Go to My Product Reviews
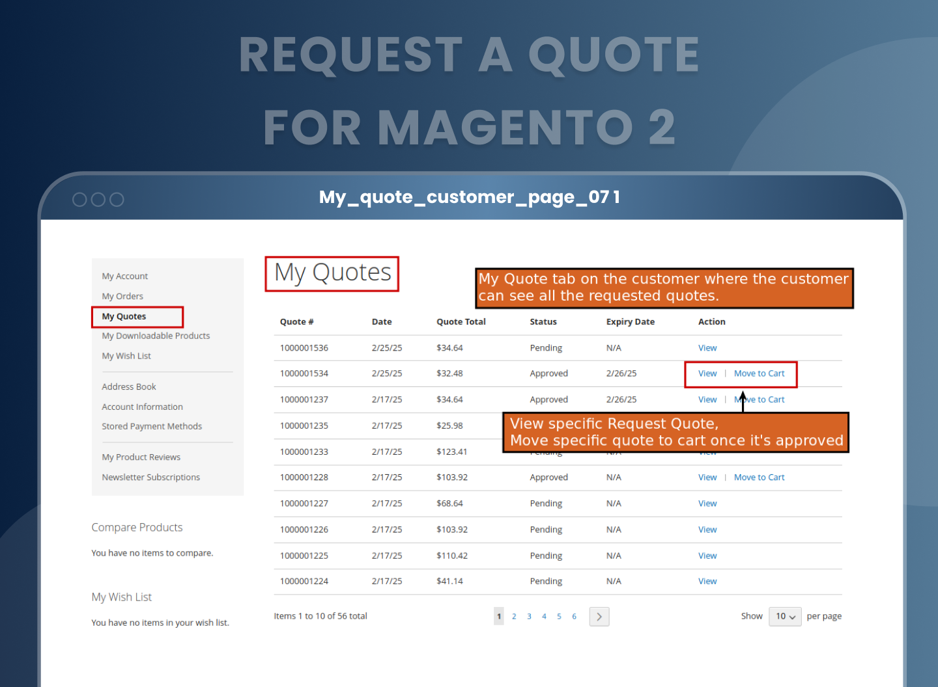Viewport: 938px width, 687px height. 141,457
